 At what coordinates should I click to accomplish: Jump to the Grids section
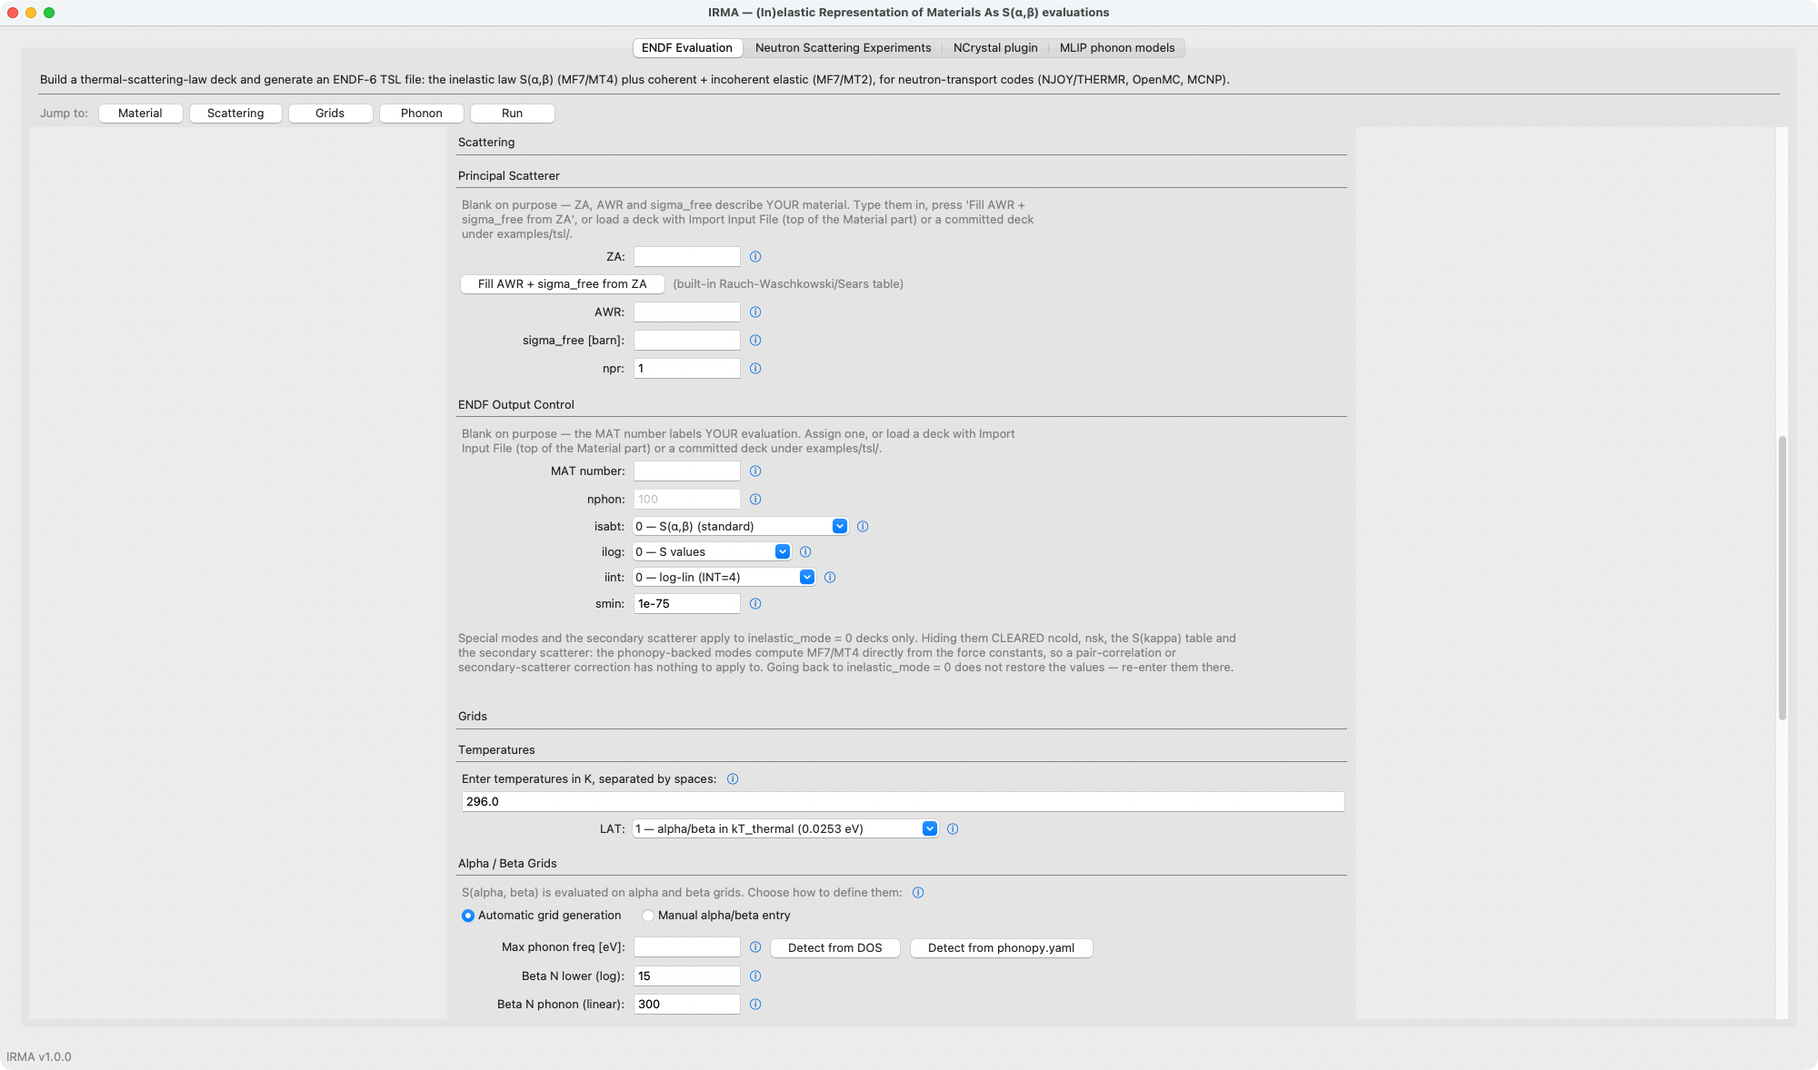(330, 114)
